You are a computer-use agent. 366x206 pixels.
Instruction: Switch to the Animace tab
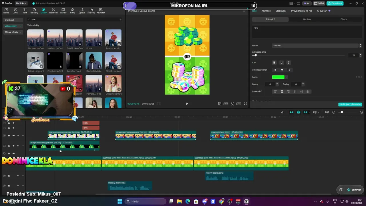tap(266, 11)
